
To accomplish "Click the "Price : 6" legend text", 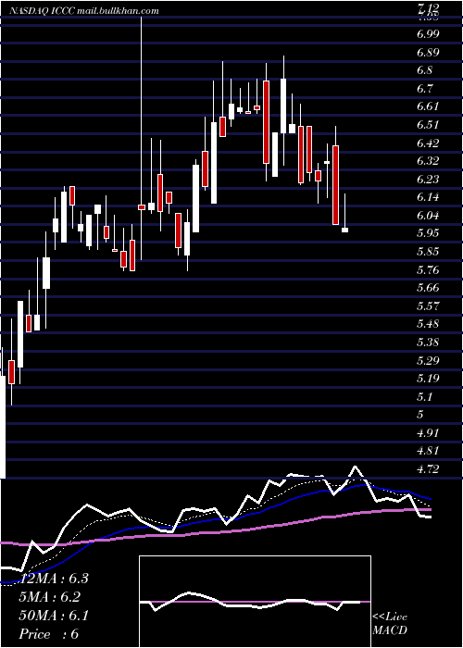I will tap(49, 634).
